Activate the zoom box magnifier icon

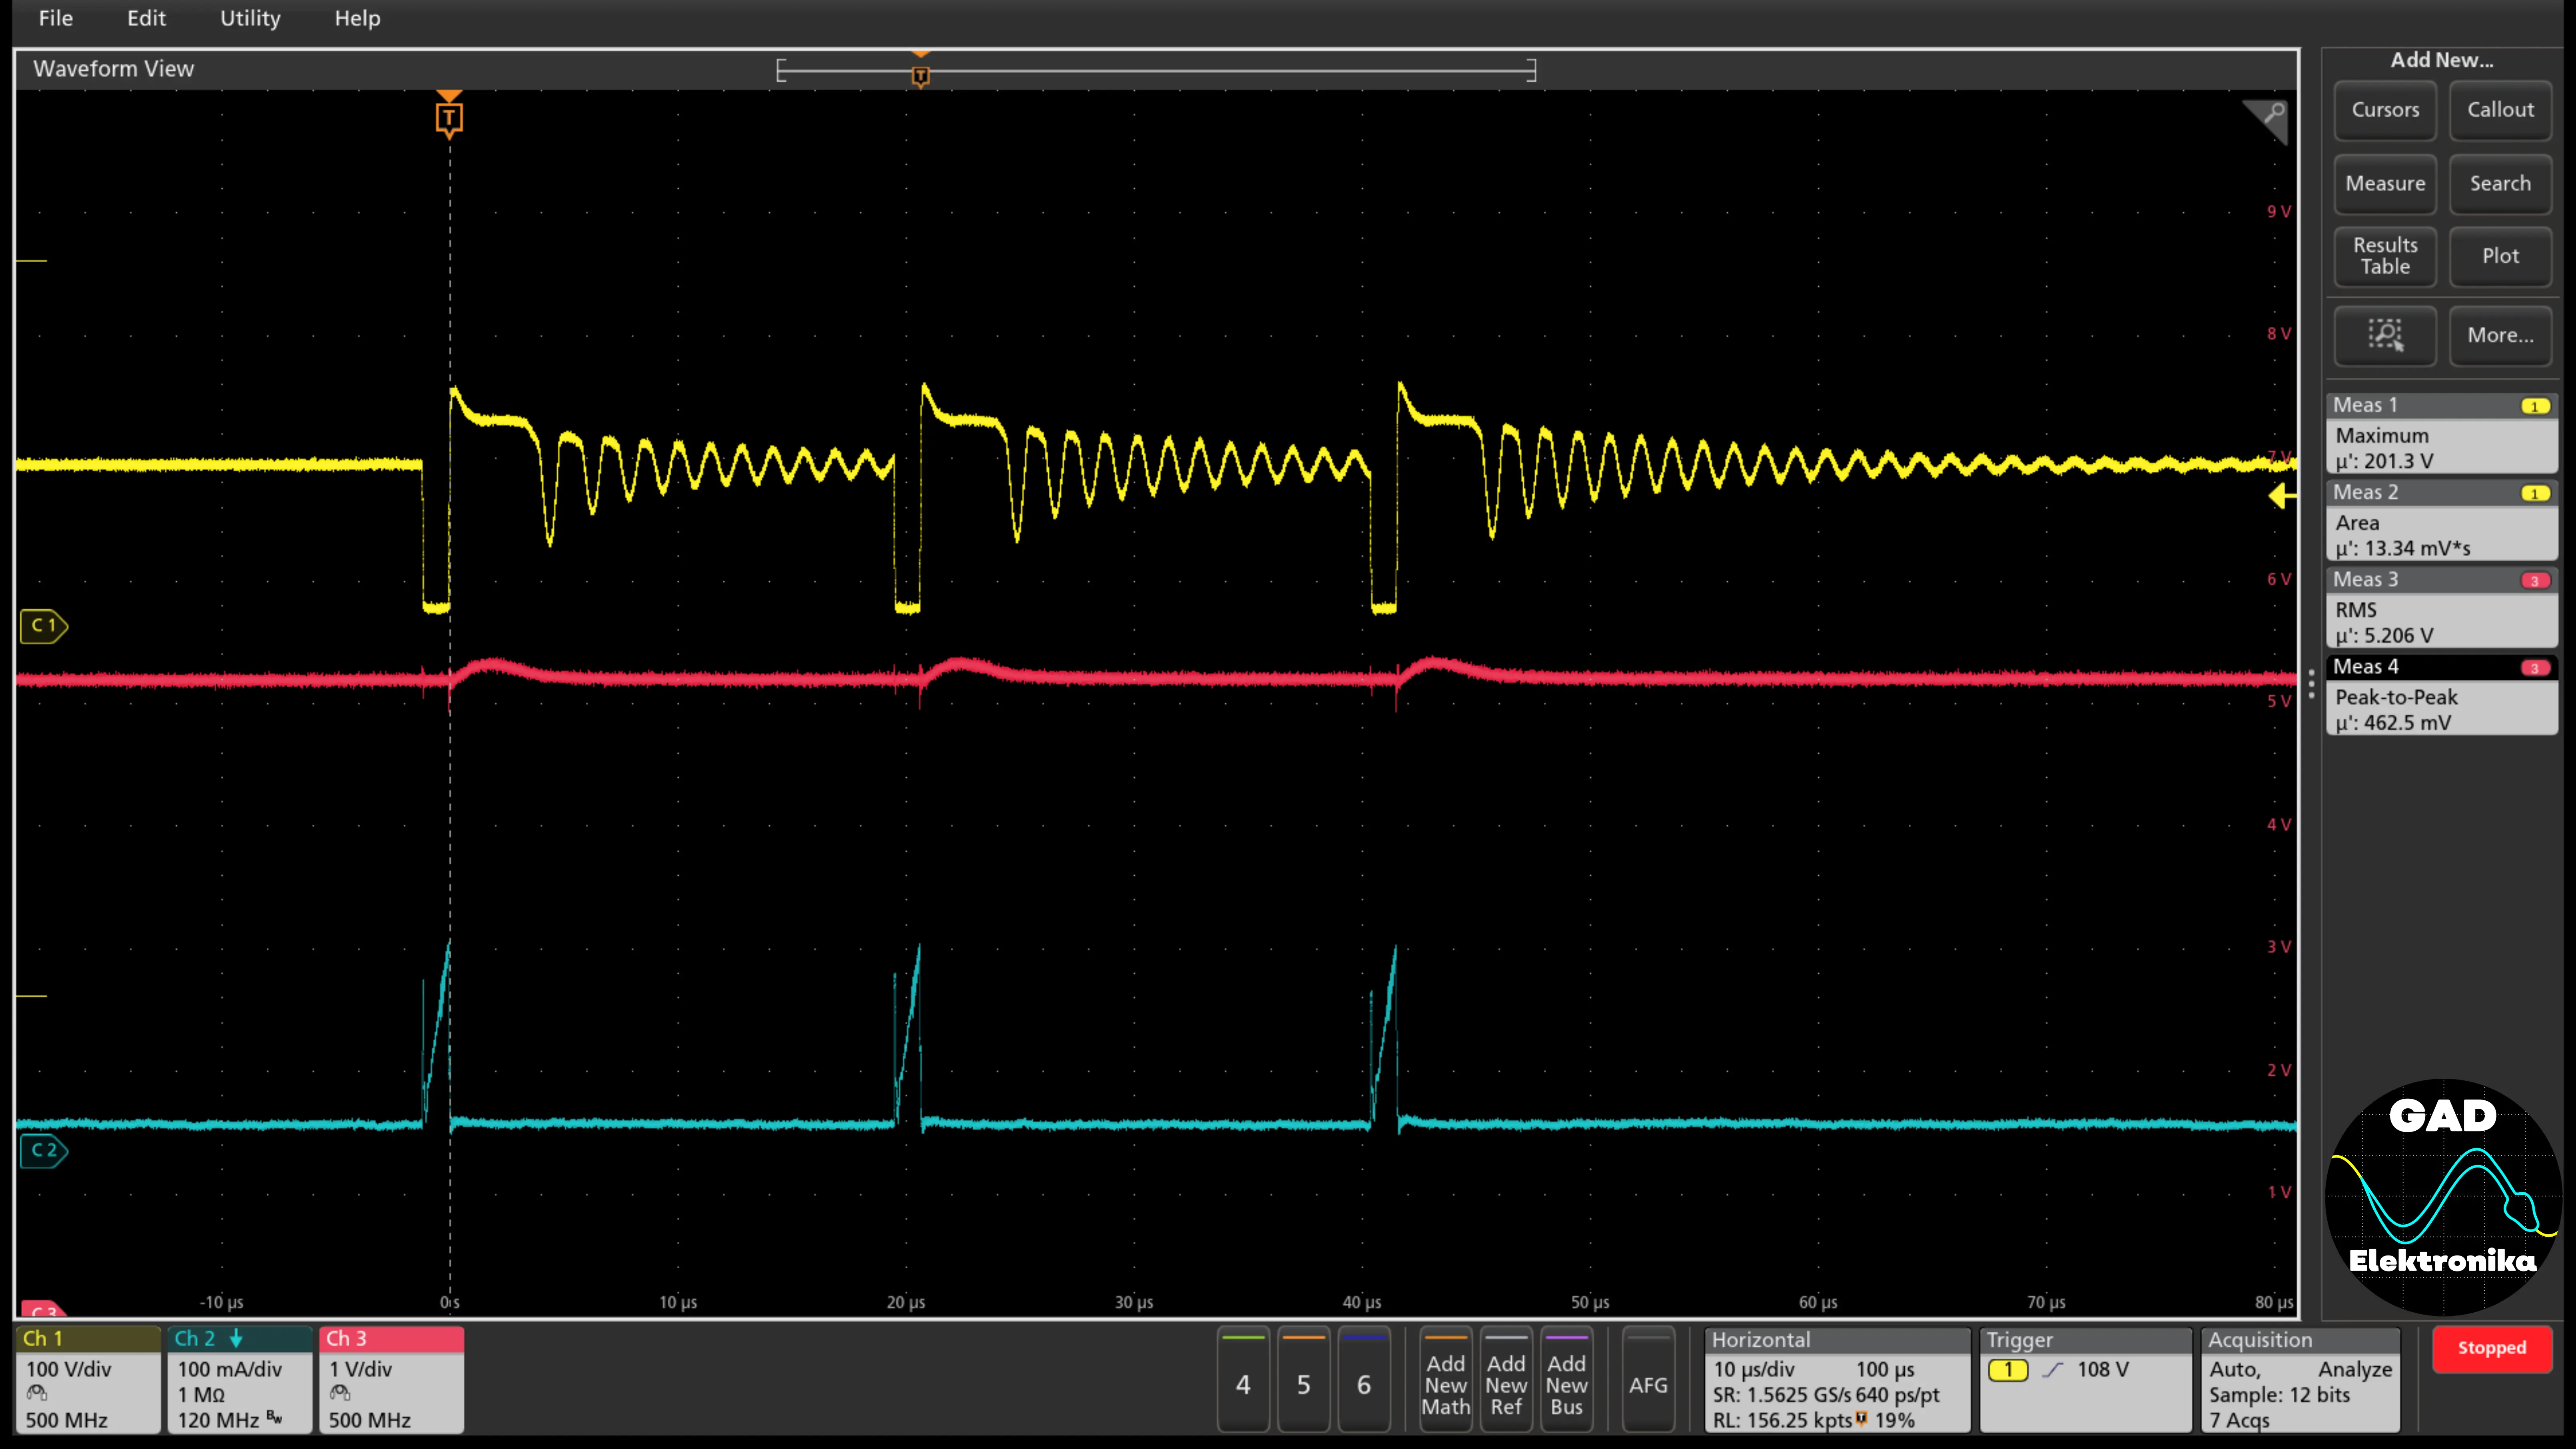[x=2385, y=336]
